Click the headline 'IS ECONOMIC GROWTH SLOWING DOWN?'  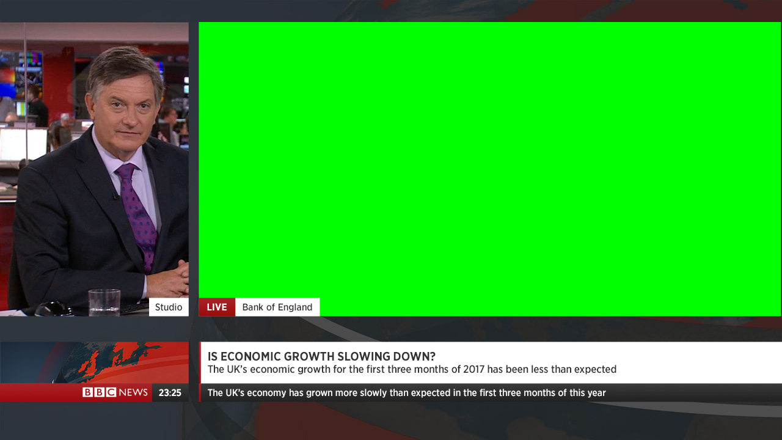(x=321, y=356)
